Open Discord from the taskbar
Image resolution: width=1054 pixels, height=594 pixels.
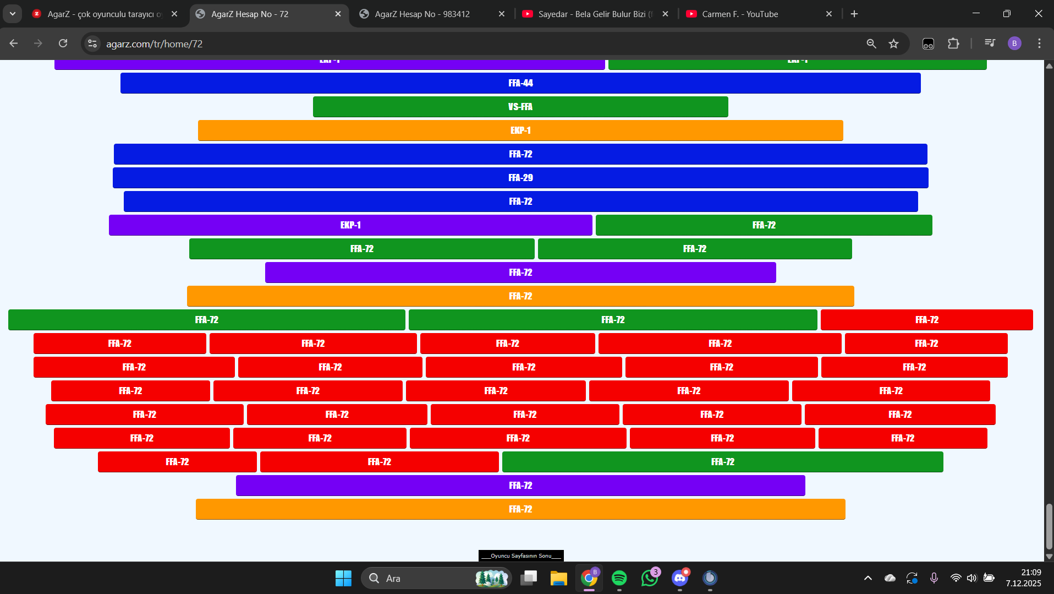point(680,578)
